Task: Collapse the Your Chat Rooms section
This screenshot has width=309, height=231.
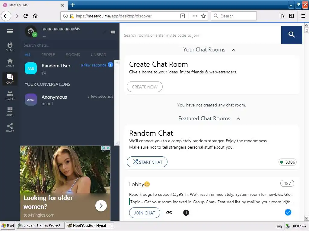Action: pos(234,50)
